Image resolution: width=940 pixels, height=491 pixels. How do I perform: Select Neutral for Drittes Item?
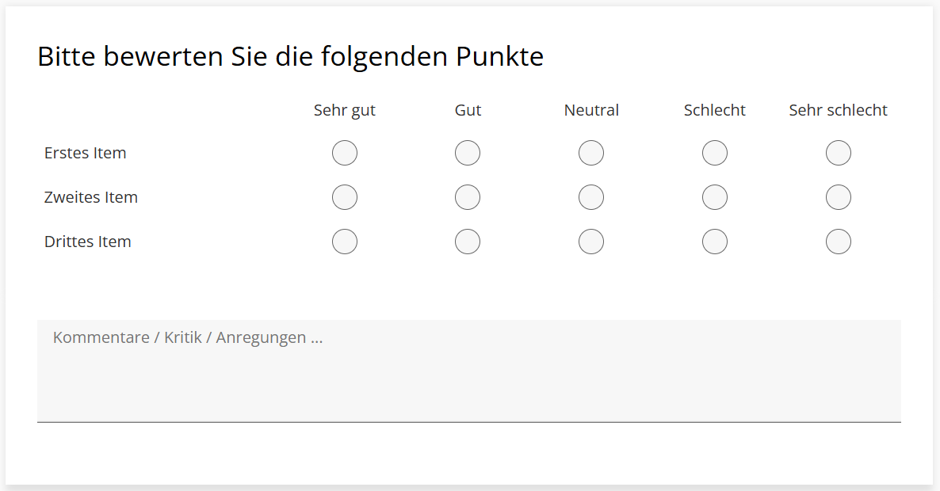coord(591,242)
